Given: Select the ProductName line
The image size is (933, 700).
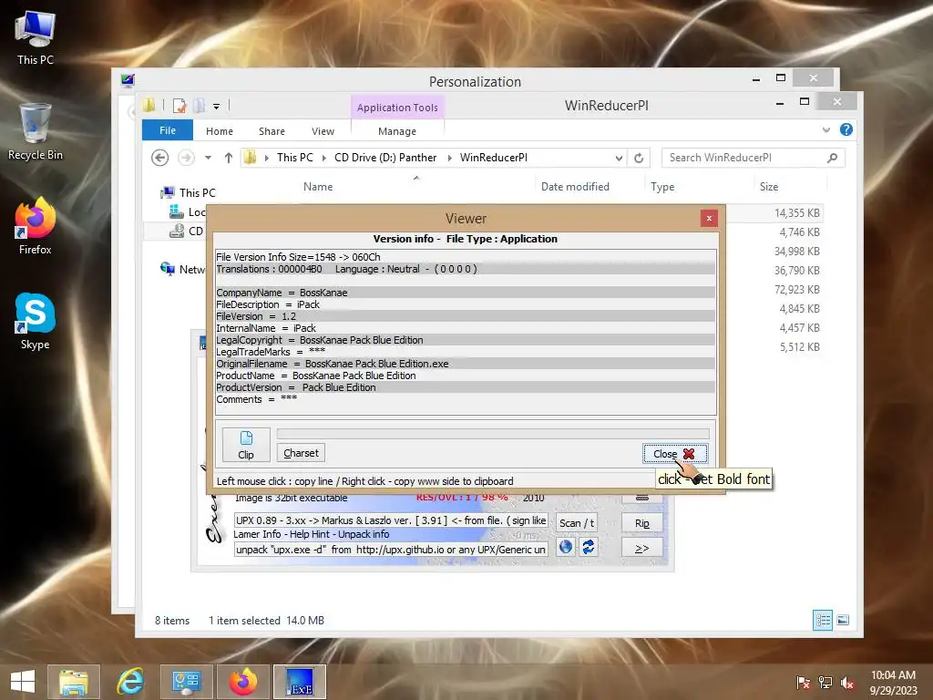Looking at the screenshot, I should pyautogui.click(x=466, y=376).
